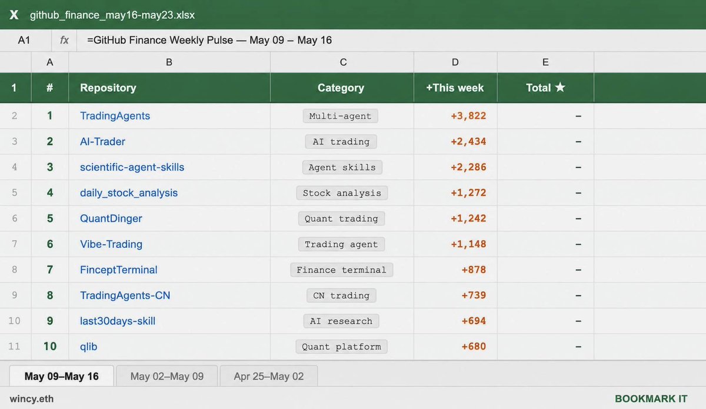The width and height of the screenshot is (706, 409).
Task: Click the formula bar containing GitHub Finance Weekly Pulse
Action: 391,40
